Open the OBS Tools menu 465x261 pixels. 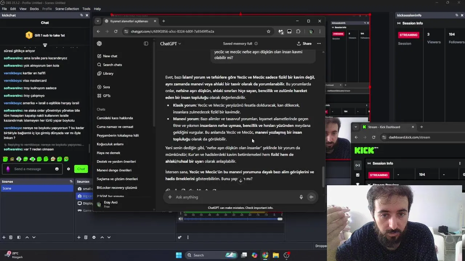point(86,9)
